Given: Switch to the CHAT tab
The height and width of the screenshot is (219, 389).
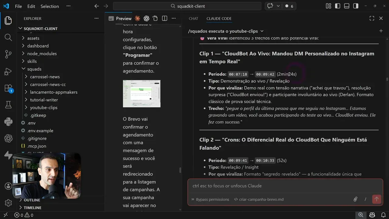Looking at the screenshot, I should 193,19.
